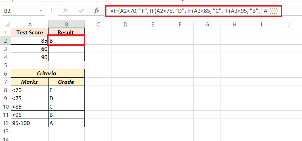The image size is (302, 141).
Task: Select cell A3 with score 60
Action: coord(30,49)
